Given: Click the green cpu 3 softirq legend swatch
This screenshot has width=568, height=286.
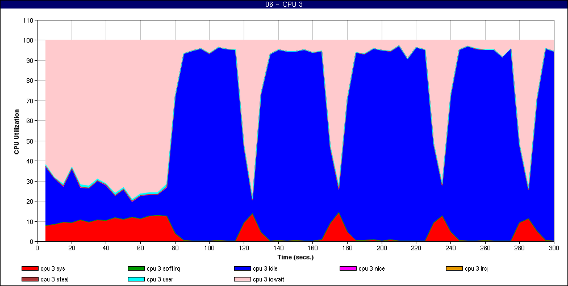Looking at the screenshot, I should pos(136,268).
